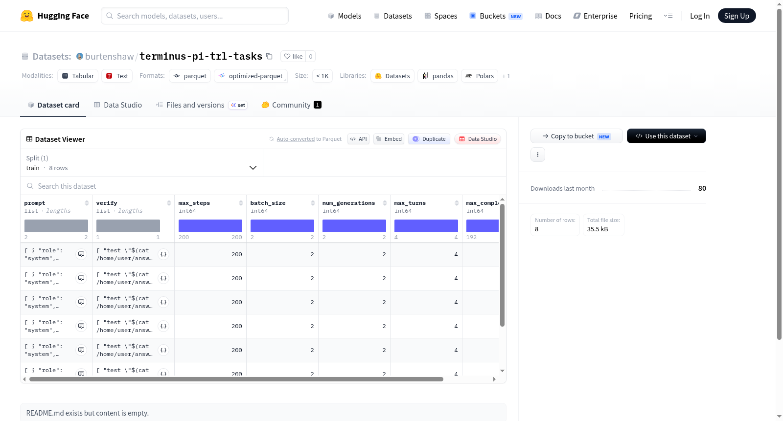The width and height of the screenshot is (783, 421).
Task: Sort by the prompt column
Action: pyautogui.click(x=87, y=203)
